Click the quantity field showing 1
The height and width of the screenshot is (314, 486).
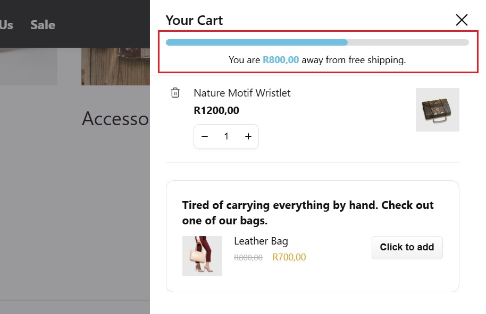(x=226, y=137)
